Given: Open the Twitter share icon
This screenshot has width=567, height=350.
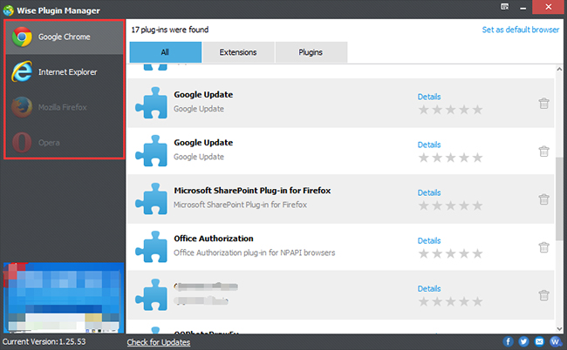Looking at the screenshot, I should 523,342.
